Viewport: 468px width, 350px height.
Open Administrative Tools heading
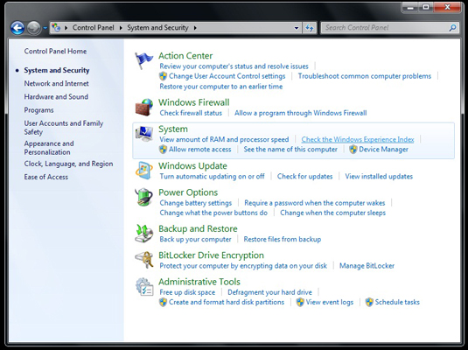point(199,282)
